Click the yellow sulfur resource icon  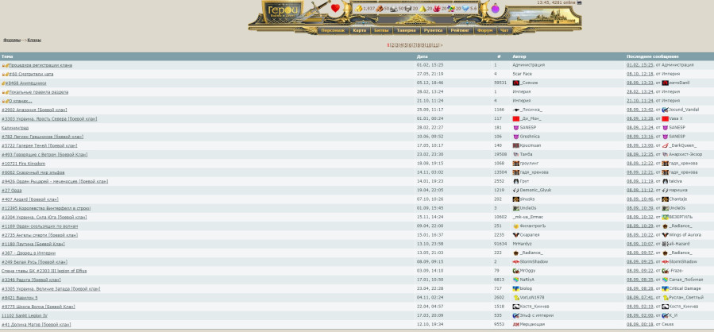[x=423, y=9]
